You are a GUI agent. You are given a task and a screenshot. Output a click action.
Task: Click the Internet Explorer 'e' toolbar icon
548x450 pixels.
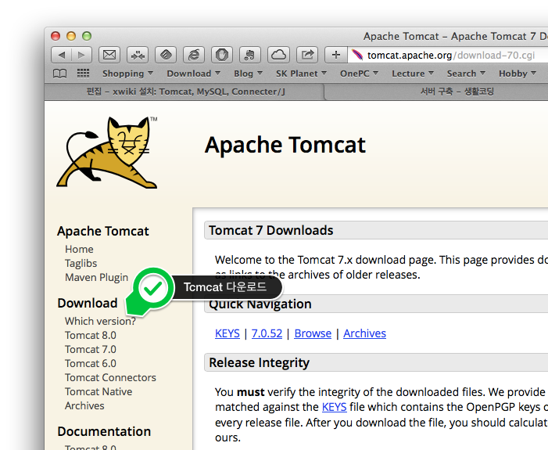194,55
